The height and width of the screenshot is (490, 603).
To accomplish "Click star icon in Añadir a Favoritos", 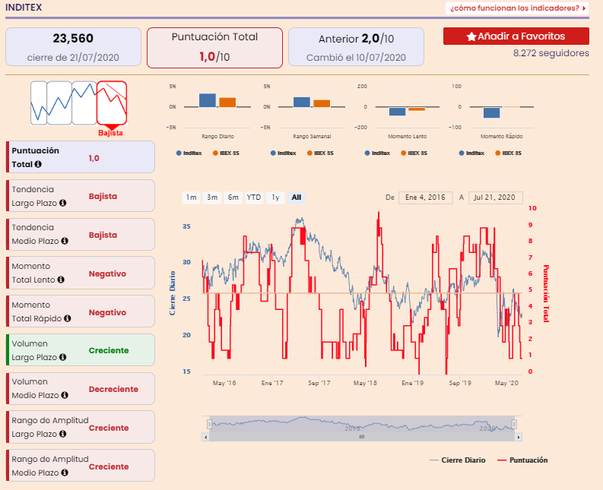I will [471, 36].
